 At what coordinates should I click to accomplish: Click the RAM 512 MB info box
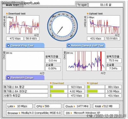[106, 106]
